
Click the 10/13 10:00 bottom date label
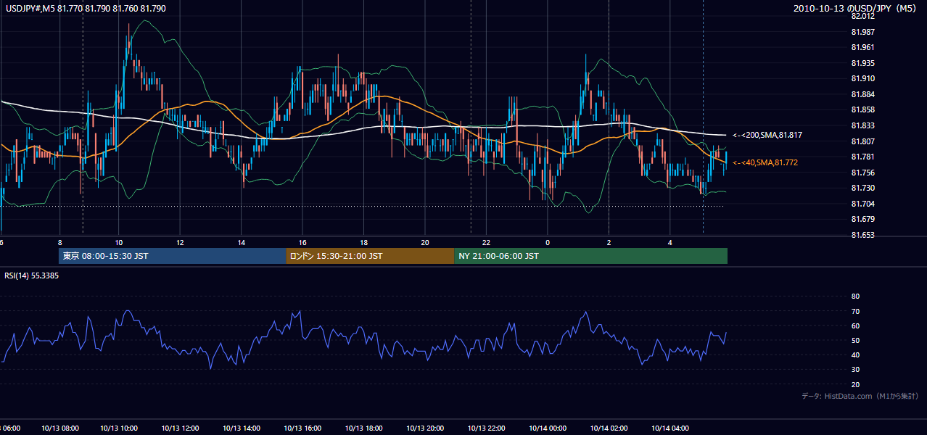[x=119, y=428]
